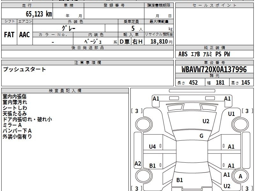Select the "G" mark on the windshield

(x=201, y=136)
